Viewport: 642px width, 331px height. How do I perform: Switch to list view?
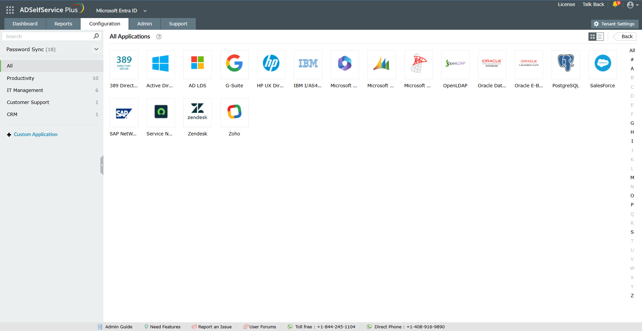point(600,37)
